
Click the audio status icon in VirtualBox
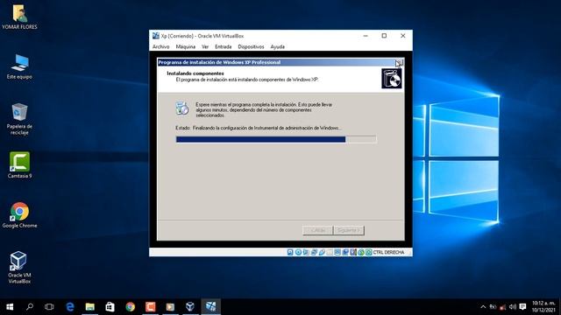306,252
